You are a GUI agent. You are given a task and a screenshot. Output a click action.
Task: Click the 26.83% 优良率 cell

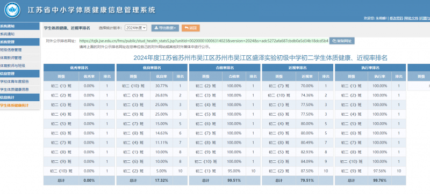[162, 95]
